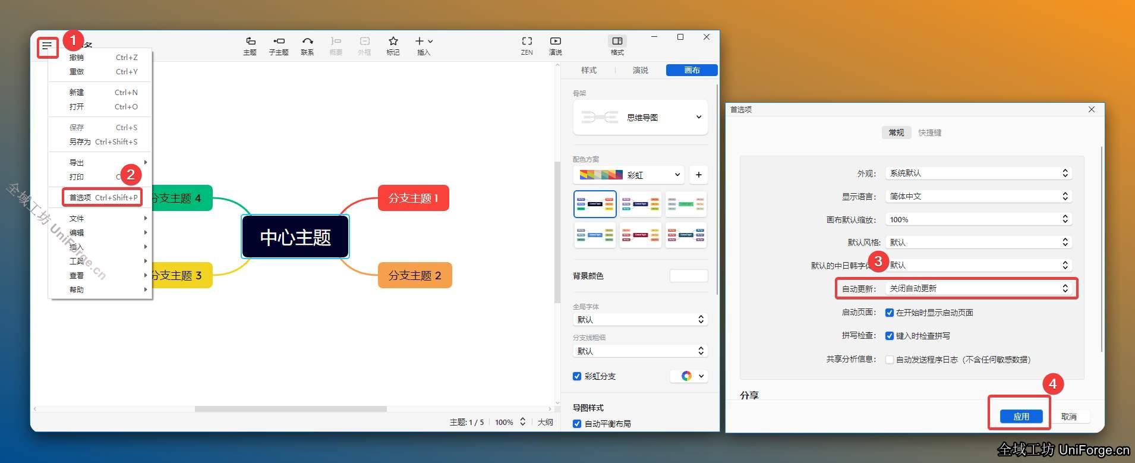1135x463 pixels.
Task: Toggle 彩虹分支 rainbow branch checkbox
Action: pos(576,376)
